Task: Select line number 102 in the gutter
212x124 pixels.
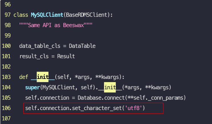Action: click(x=6, y=67)
